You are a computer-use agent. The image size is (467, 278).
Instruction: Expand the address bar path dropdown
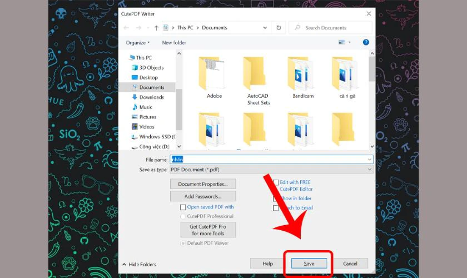265,28
